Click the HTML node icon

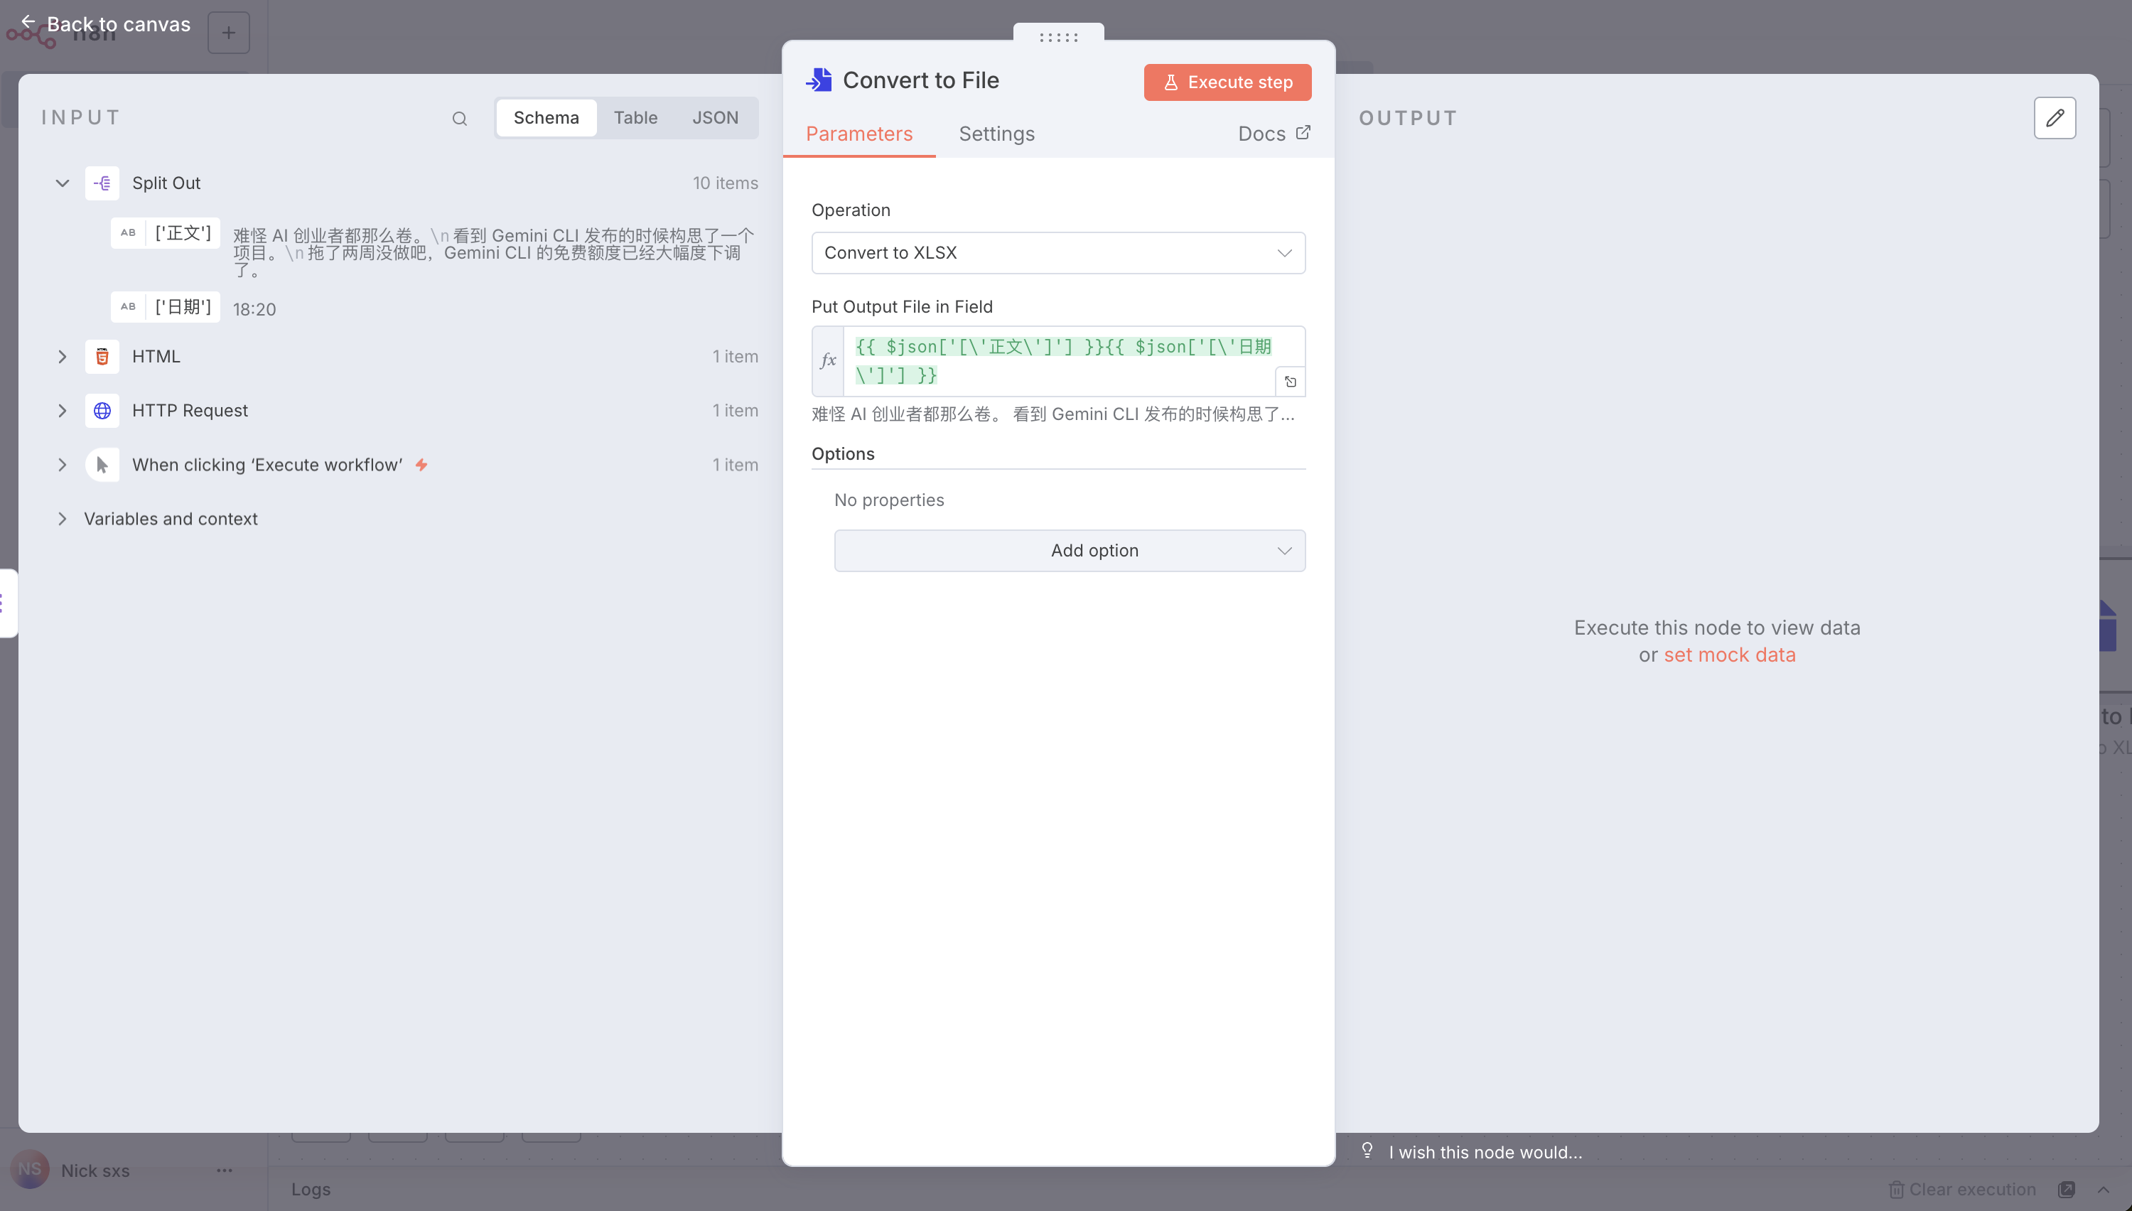coord(102,357)
